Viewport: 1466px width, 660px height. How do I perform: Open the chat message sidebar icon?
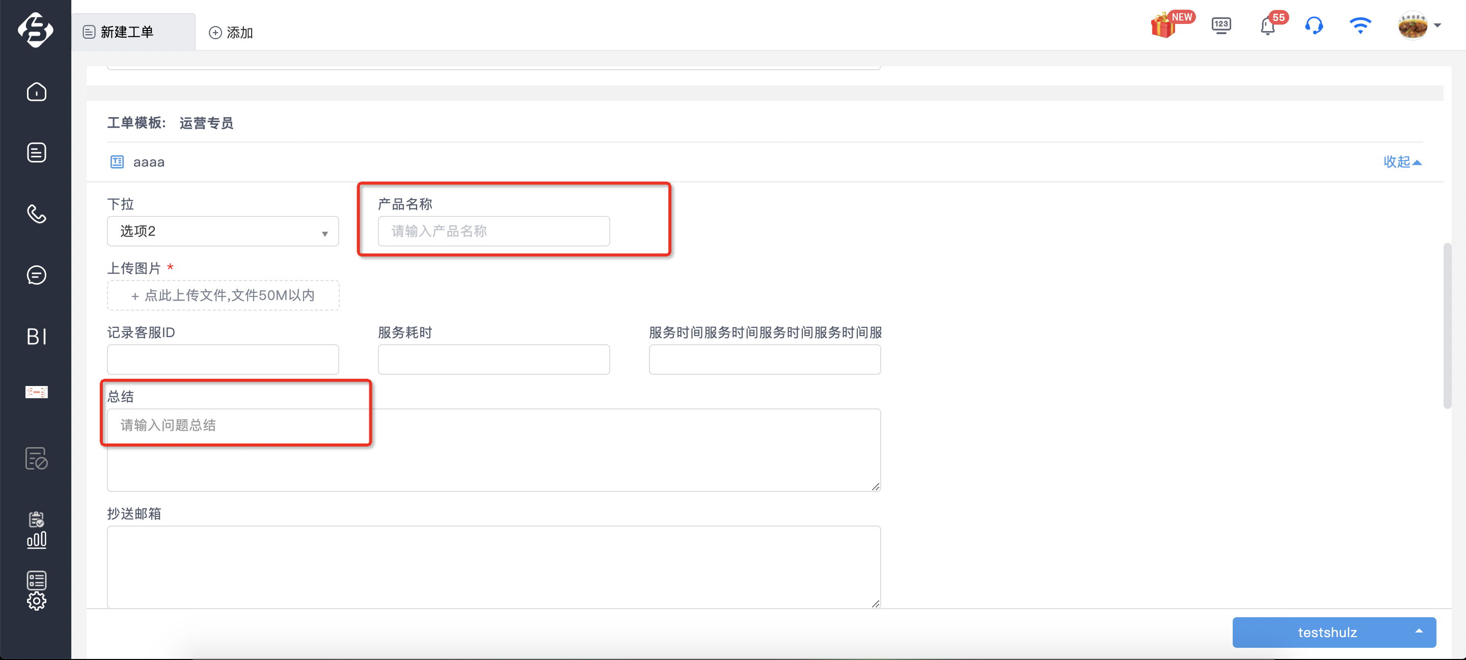[x=37, y=276]
